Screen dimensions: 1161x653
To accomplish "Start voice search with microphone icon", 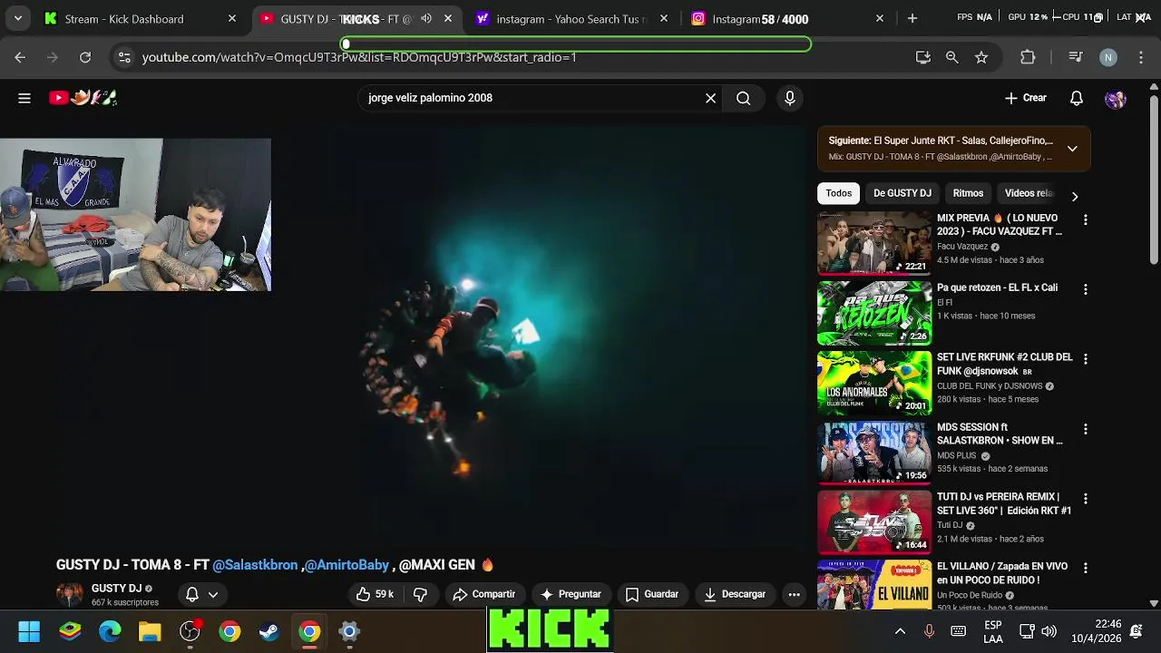I will [x=790, y=98].
